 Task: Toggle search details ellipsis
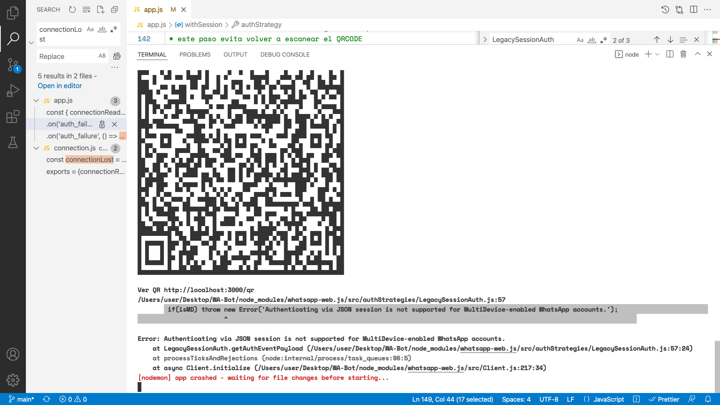point(115,67)
